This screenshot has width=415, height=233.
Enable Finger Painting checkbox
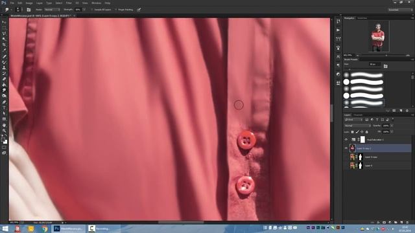115,10
